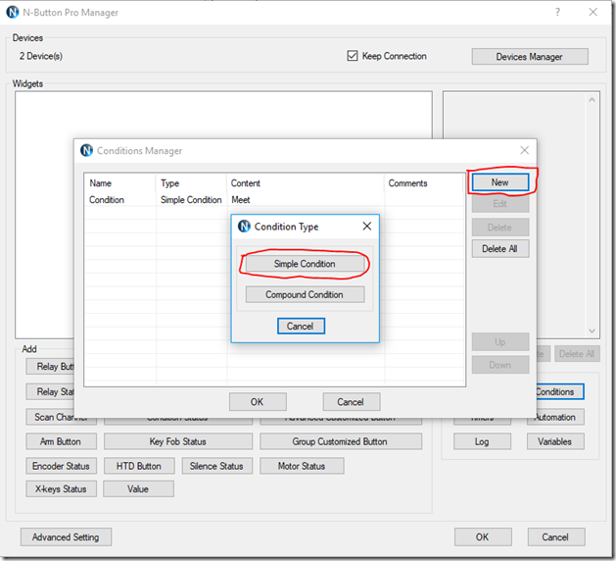
Task: Click the Conditions Manager logo icon
Action: click(x=86, y=150)
